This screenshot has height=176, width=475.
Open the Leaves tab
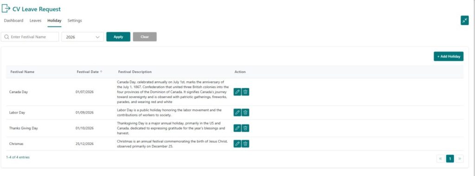click(x=35, y=20)
